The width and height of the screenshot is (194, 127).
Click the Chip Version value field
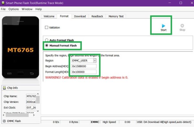[31, 102]
